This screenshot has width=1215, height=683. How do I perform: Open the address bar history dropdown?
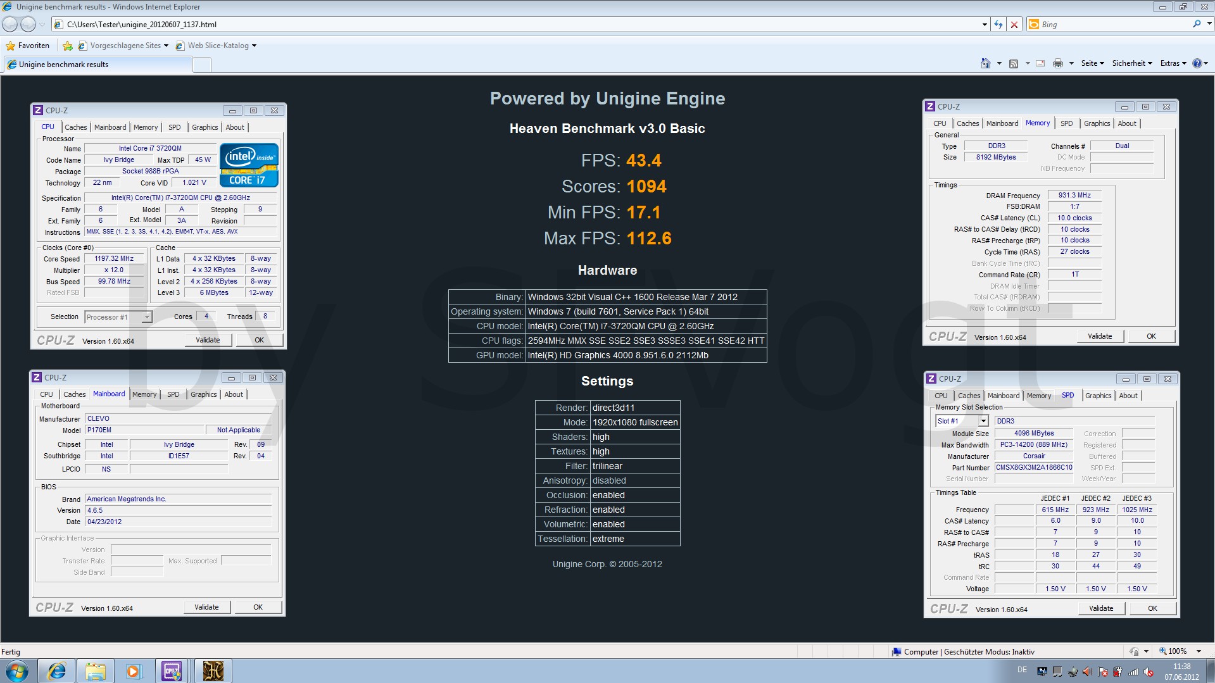[x=985, y=25]
